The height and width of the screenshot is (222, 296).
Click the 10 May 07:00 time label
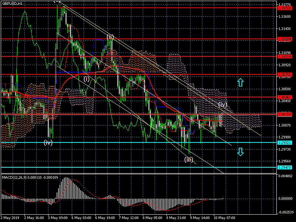click(x=225, y=218)
